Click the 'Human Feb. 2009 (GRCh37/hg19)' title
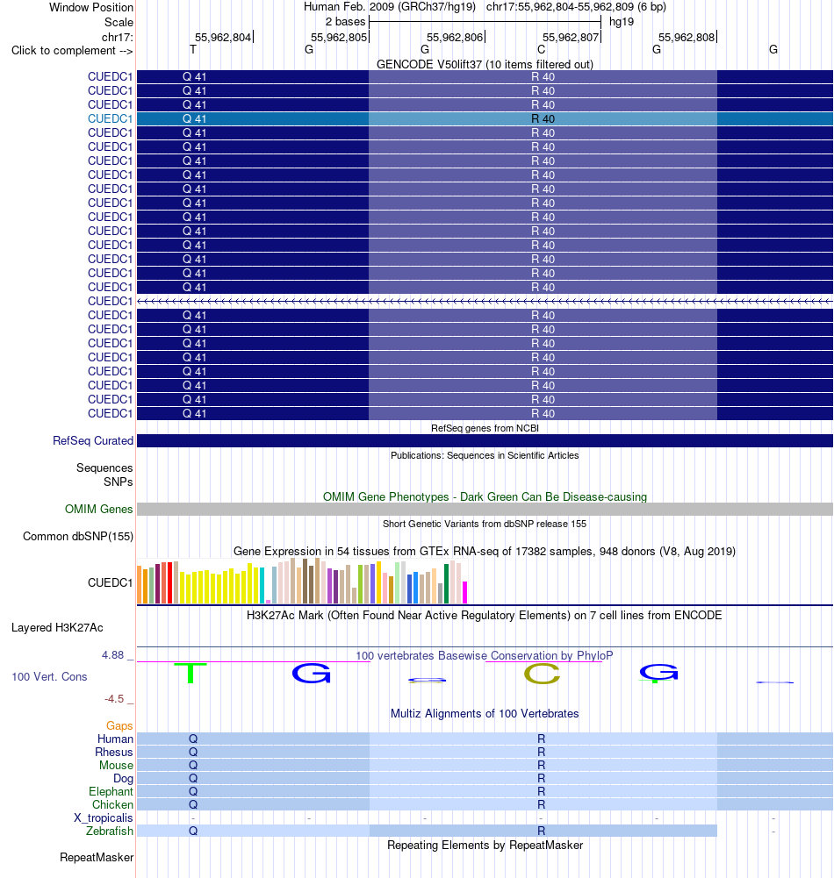834x878 pixels. click(390, 7)
